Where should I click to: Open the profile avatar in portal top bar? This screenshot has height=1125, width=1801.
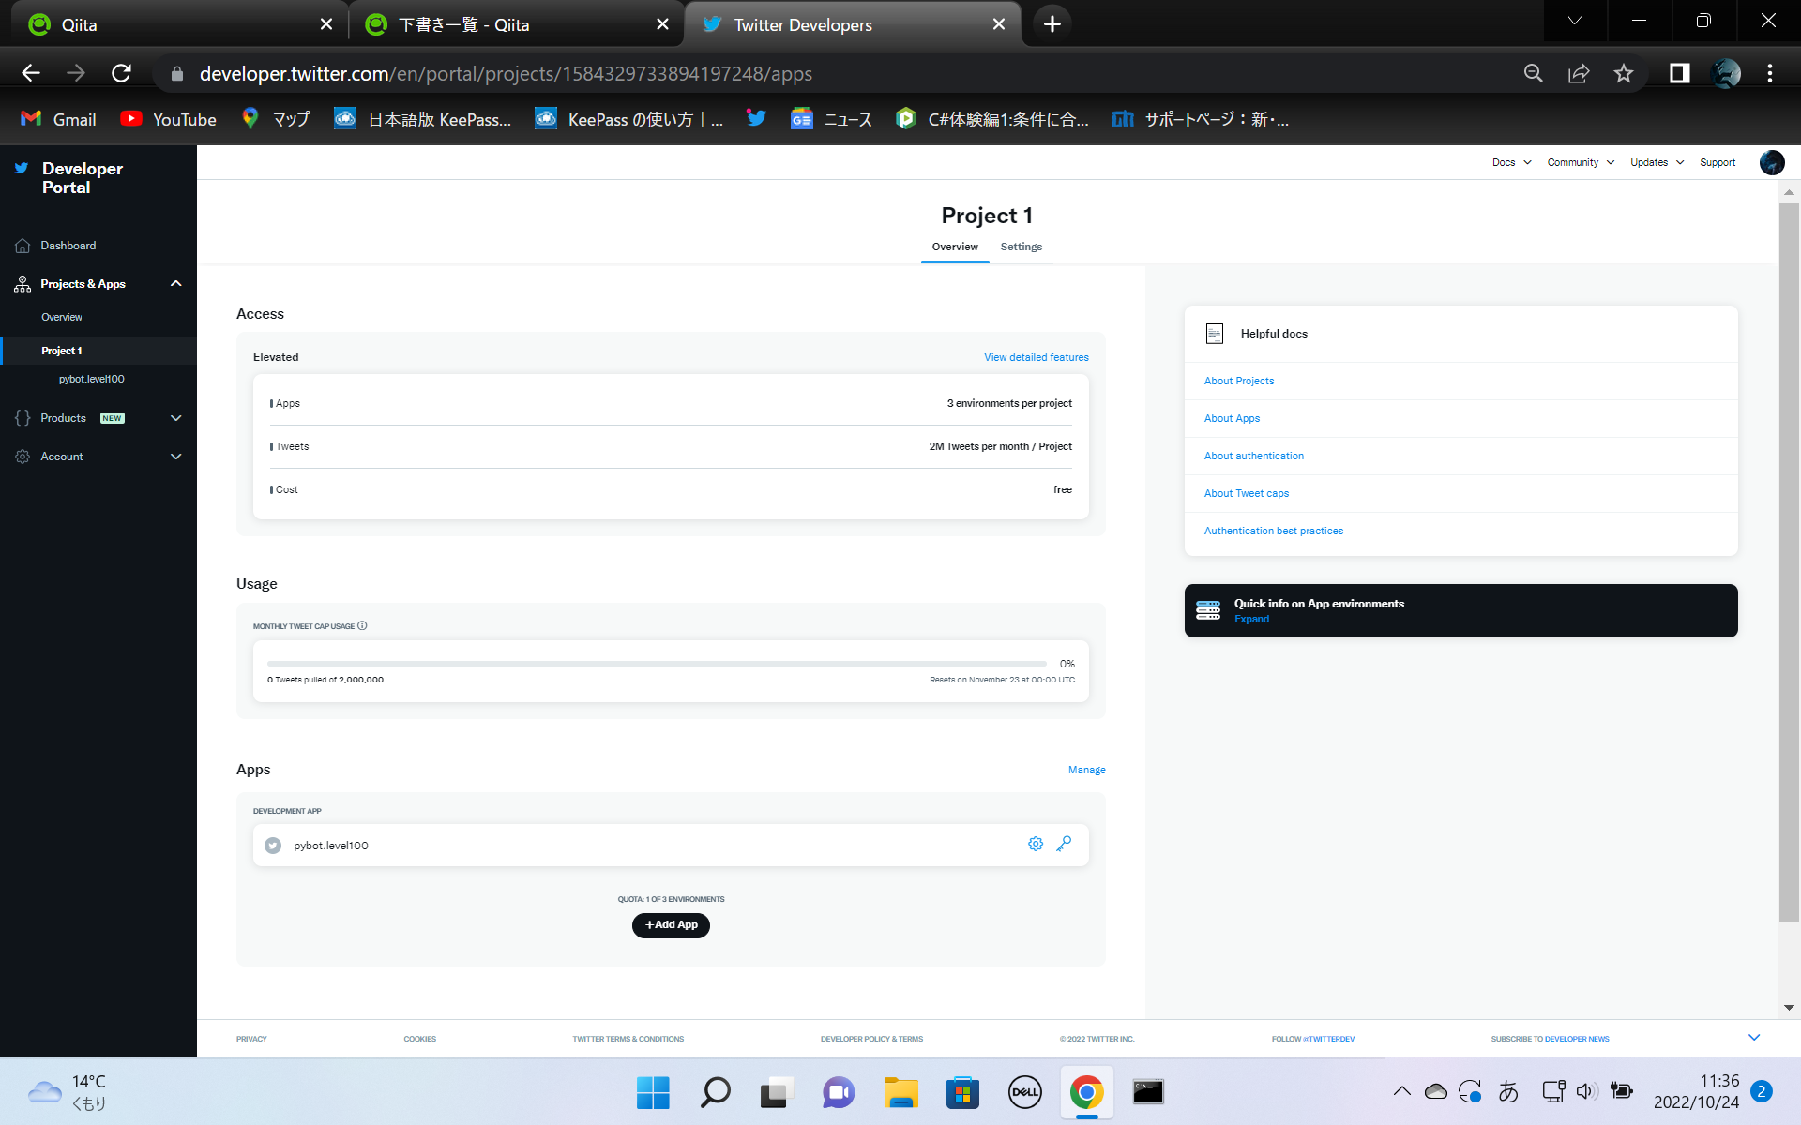click(1771, 162)
